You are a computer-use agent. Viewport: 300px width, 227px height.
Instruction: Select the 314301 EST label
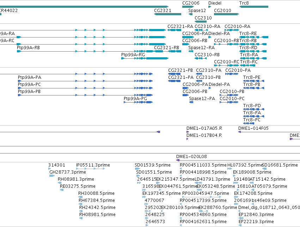point(57,165)
